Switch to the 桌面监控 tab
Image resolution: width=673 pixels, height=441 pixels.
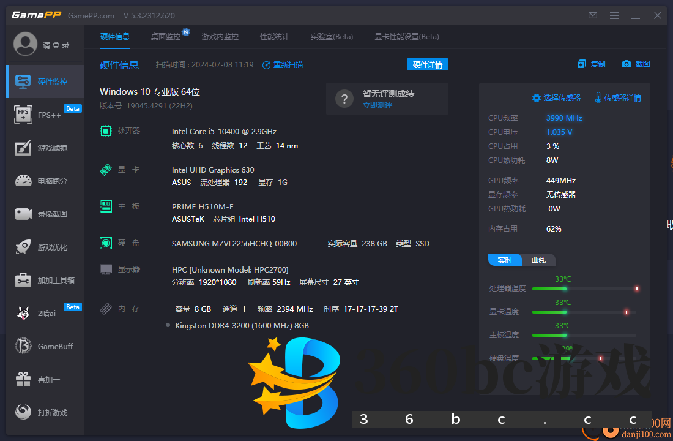click(x=165, y=36)
